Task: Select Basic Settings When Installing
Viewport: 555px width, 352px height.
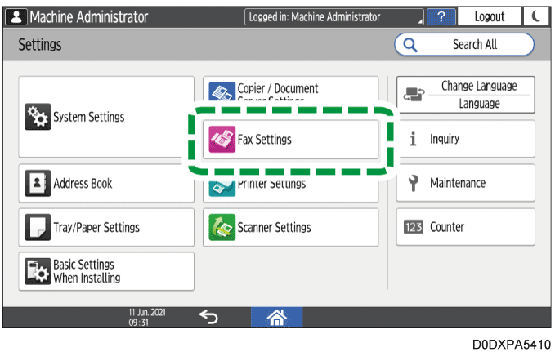Action: (106, 272)
